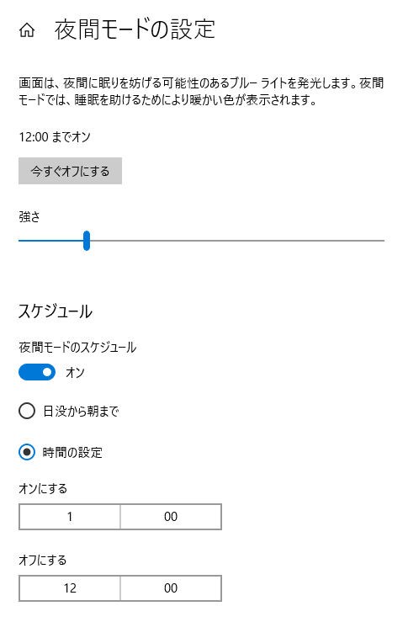Click the blue filled part of the 強さ slider track
This screenshot has width=403, height=622.
[x=50, y=241]
